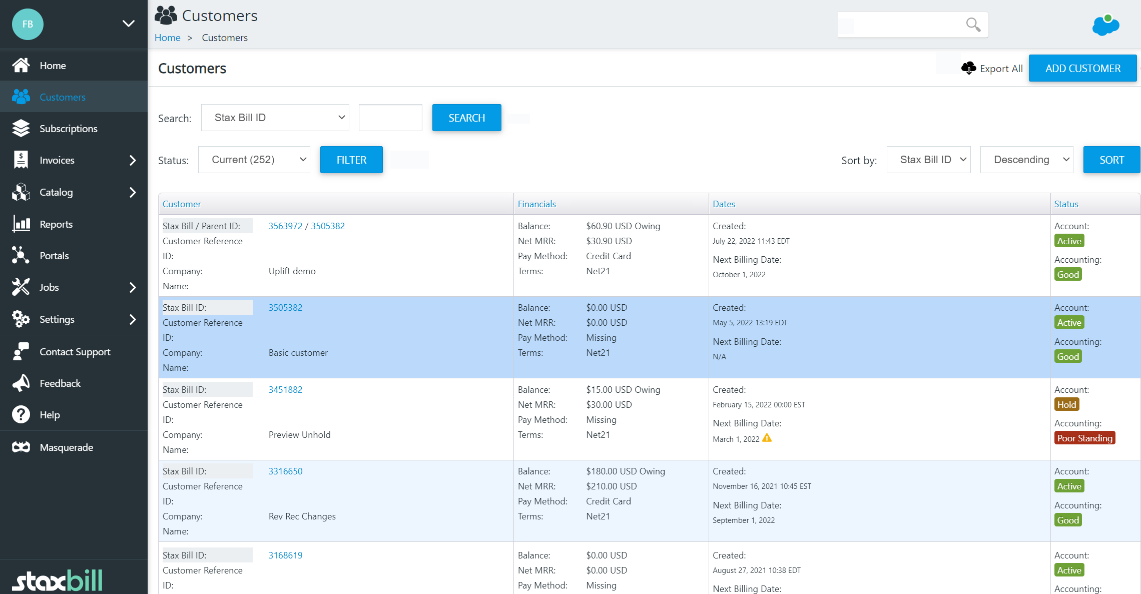The width and height of the screenshot is (1141, 594).
Task: Click the Export All cloud download icon
Action: tap(969, 68)
